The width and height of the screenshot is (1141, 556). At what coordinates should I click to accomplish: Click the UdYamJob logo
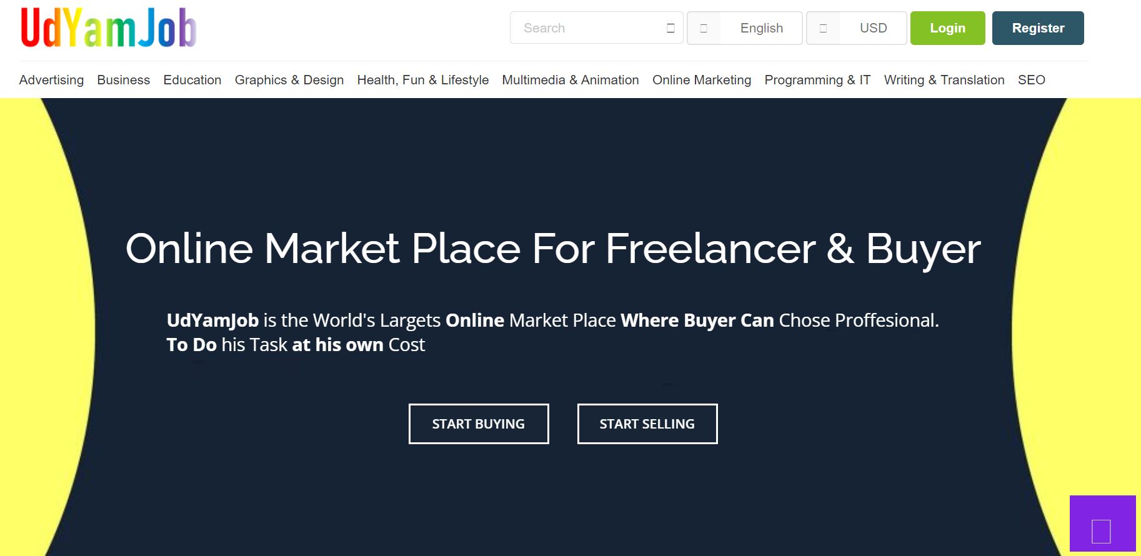[109, 27]
